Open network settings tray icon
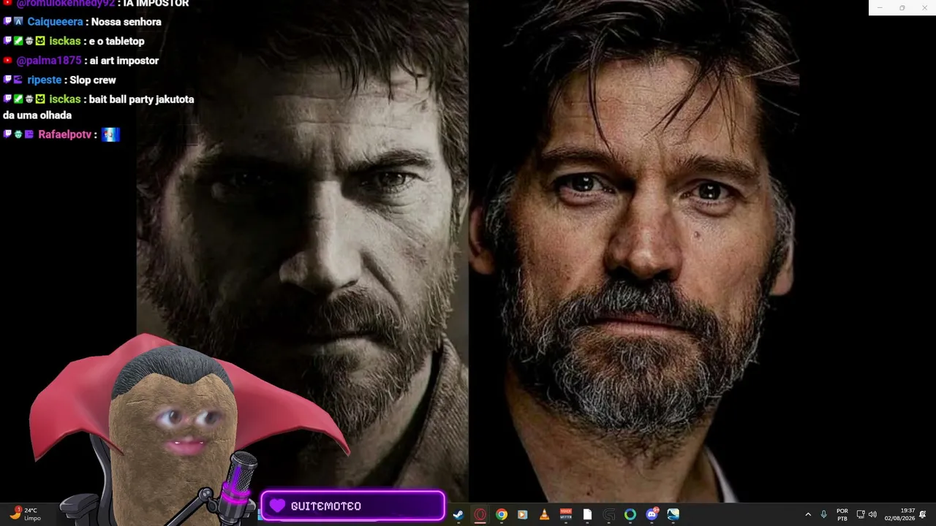 861,515
